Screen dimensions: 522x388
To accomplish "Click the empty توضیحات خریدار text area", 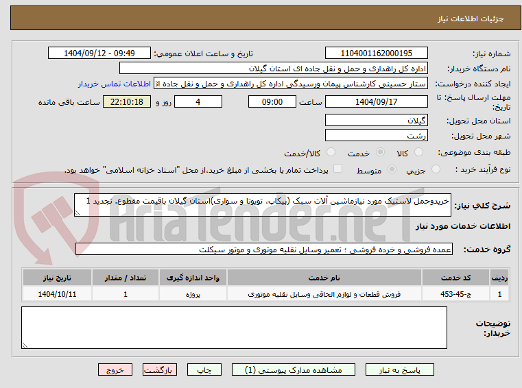I will (234, 328).
